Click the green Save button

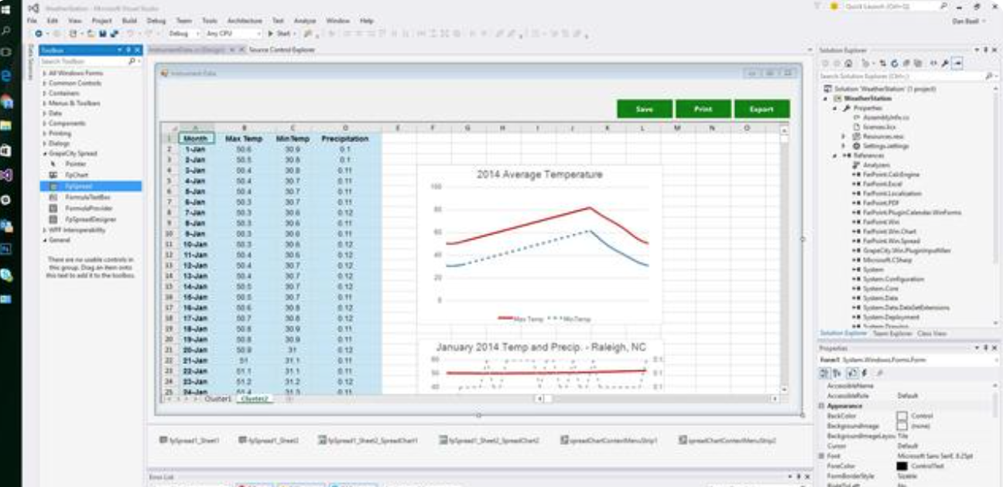644,109
